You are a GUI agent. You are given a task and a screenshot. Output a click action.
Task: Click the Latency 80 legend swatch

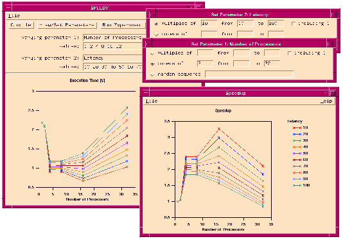click(x=297, y=172)
